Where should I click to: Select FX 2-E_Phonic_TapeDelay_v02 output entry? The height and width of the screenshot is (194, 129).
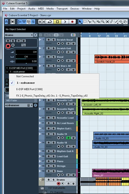(54, 96)
